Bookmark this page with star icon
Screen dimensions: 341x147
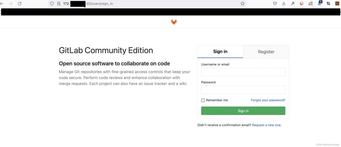point(242,4)
